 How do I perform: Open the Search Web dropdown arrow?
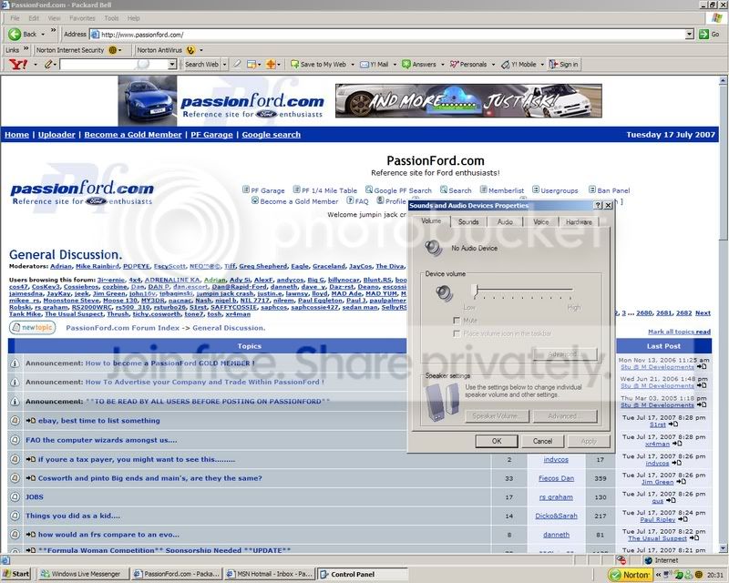[x=224, y=64]
